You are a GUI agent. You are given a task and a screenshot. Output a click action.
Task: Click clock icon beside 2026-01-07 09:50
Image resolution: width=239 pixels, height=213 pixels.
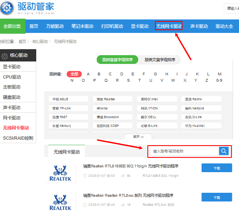(x=85, y=176)
